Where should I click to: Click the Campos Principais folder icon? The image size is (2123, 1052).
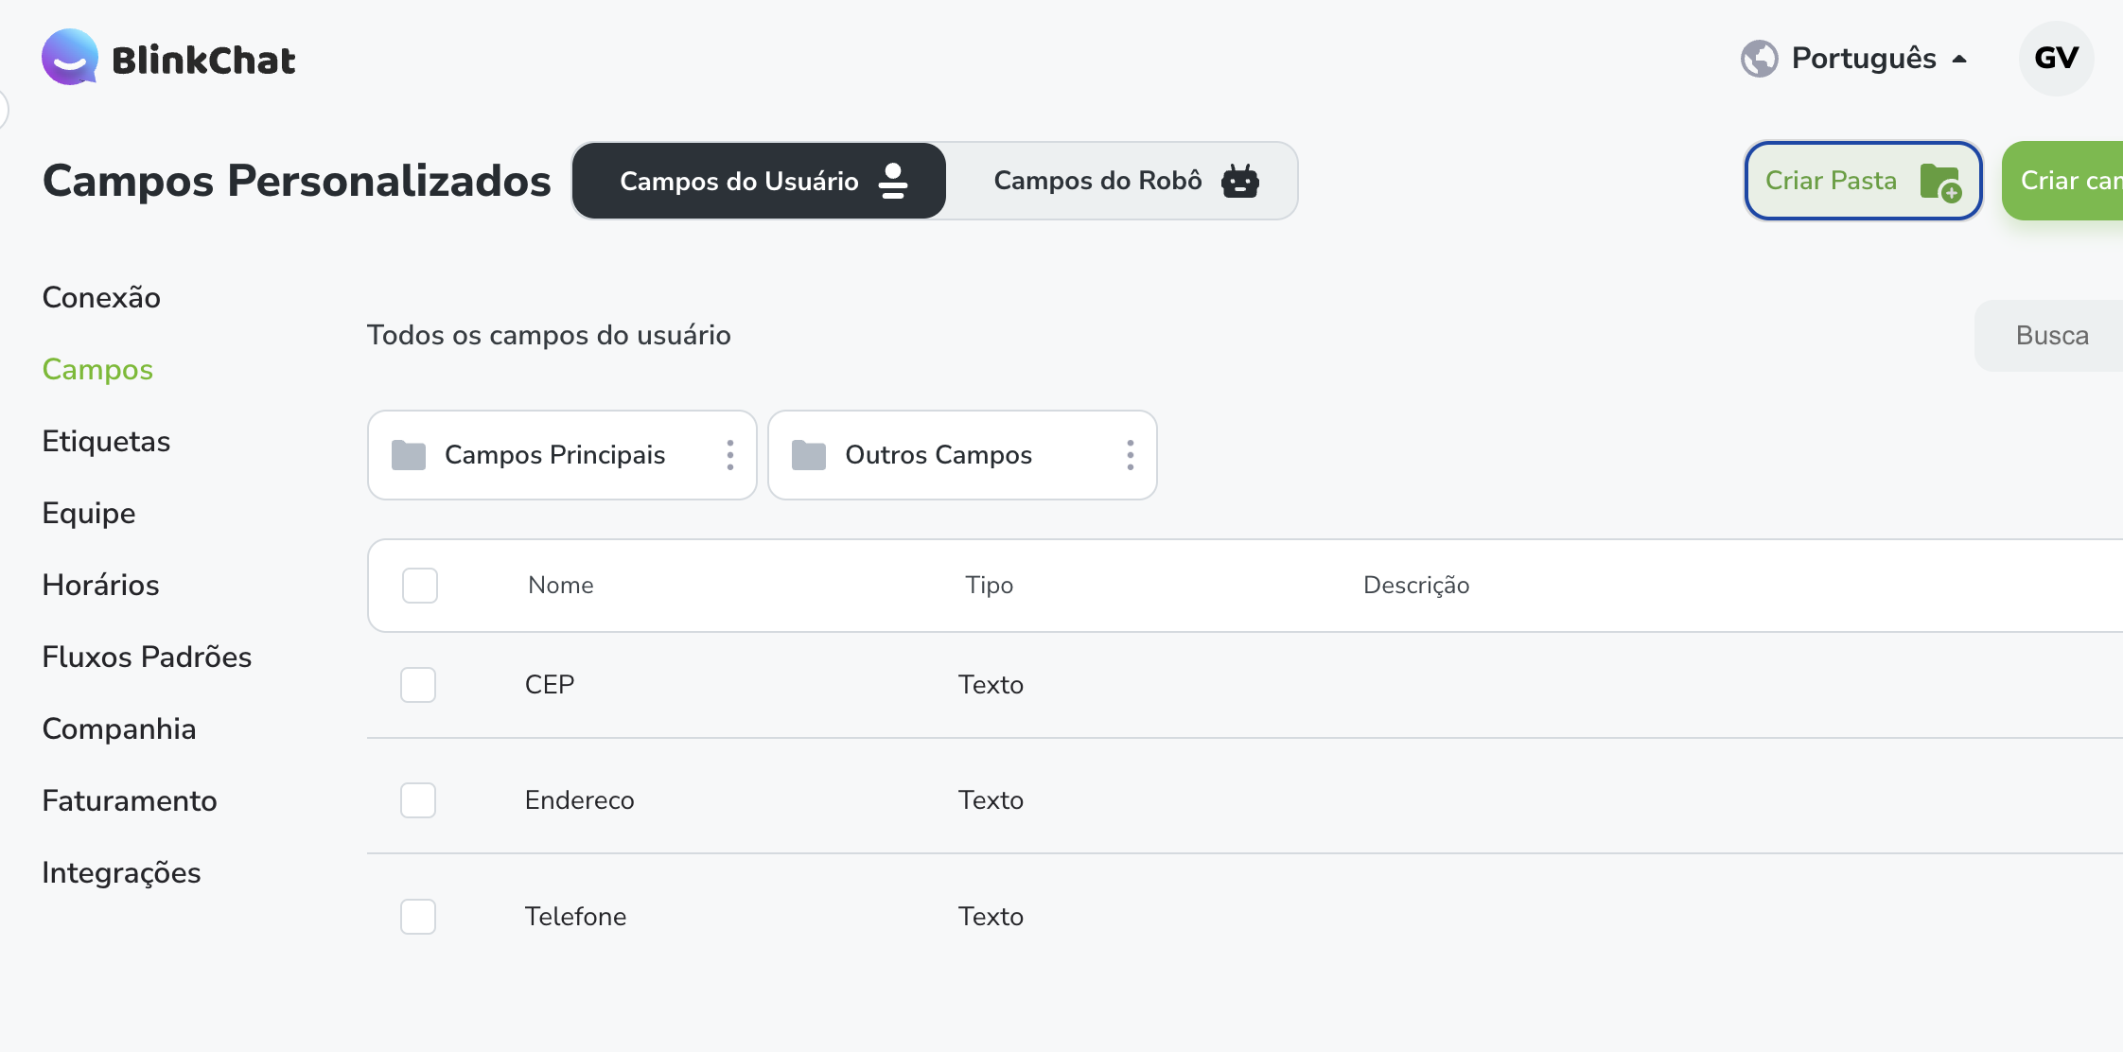409,455
